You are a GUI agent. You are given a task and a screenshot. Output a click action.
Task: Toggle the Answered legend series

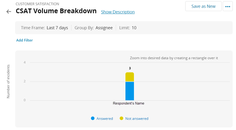click(x=105, y=119)
